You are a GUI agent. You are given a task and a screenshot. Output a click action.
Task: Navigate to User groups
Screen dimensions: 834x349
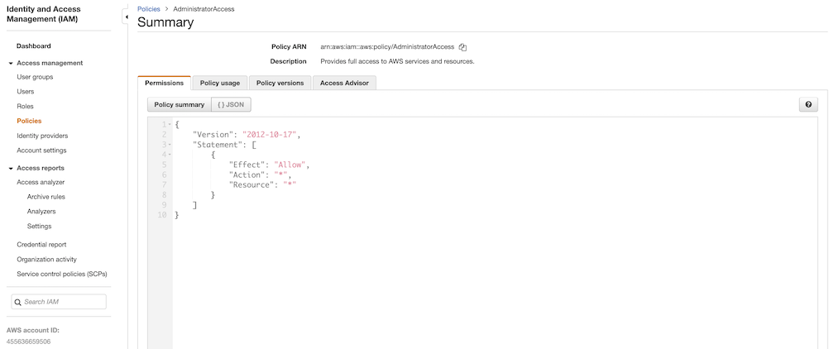coord(35,77)
